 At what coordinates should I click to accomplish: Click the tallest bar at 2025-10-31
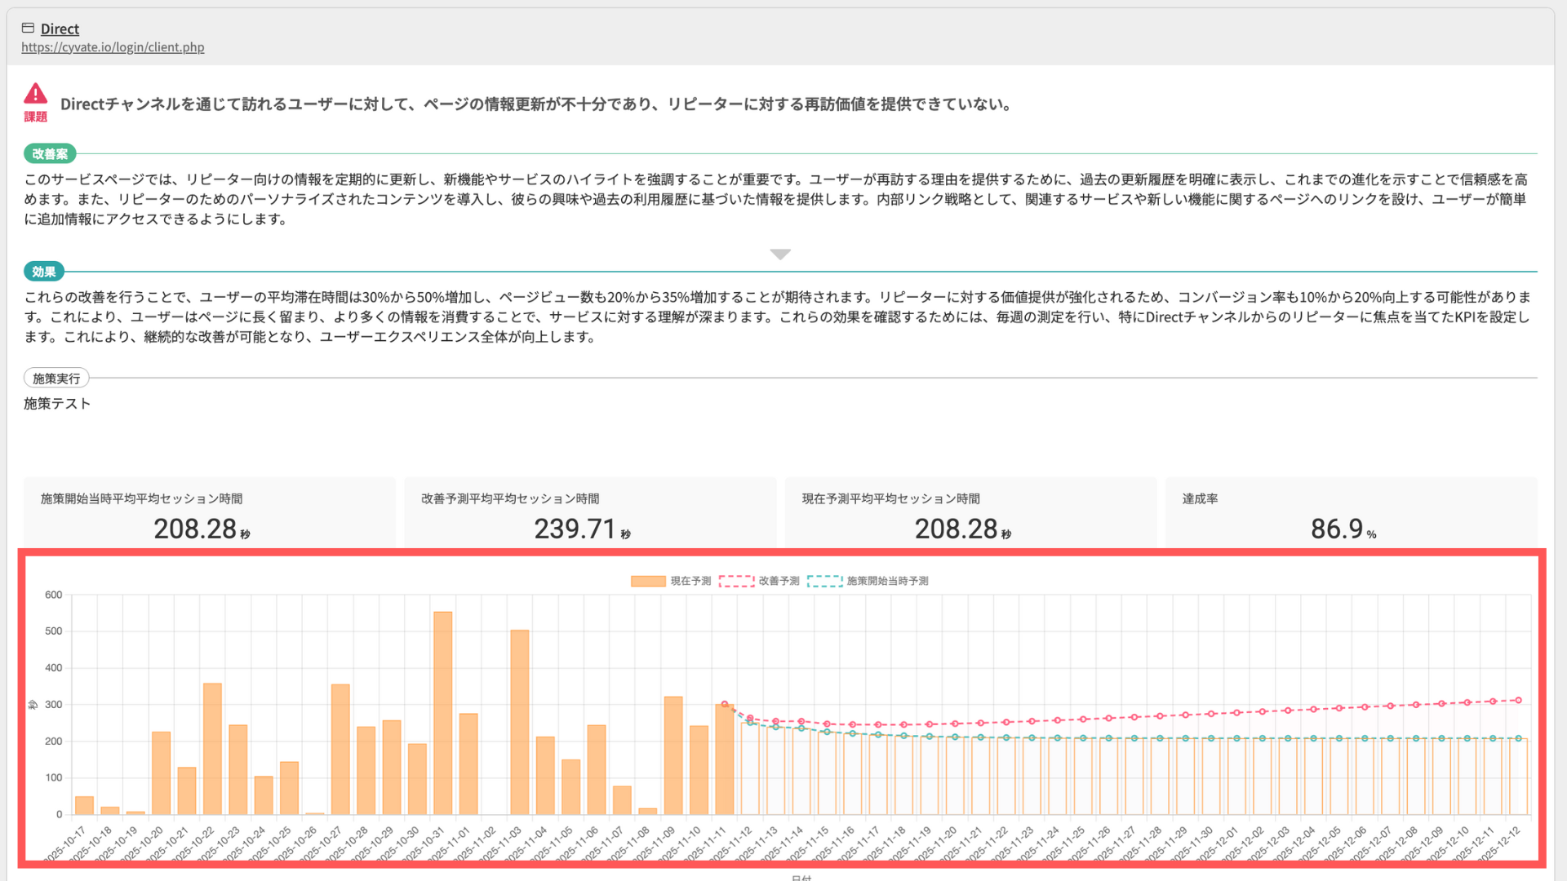442,712
